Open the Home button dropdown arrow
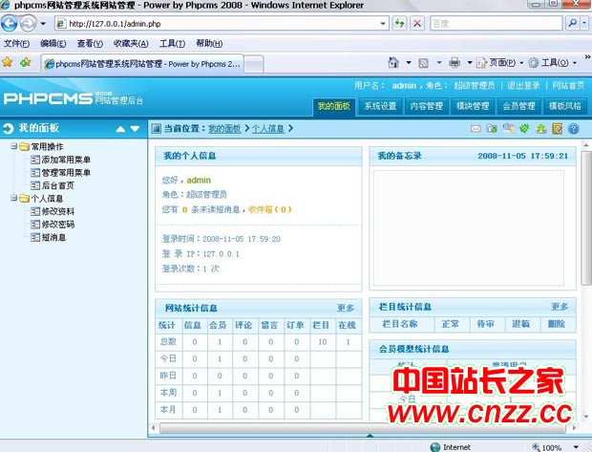Screen dimensions: 592x452 409,63
